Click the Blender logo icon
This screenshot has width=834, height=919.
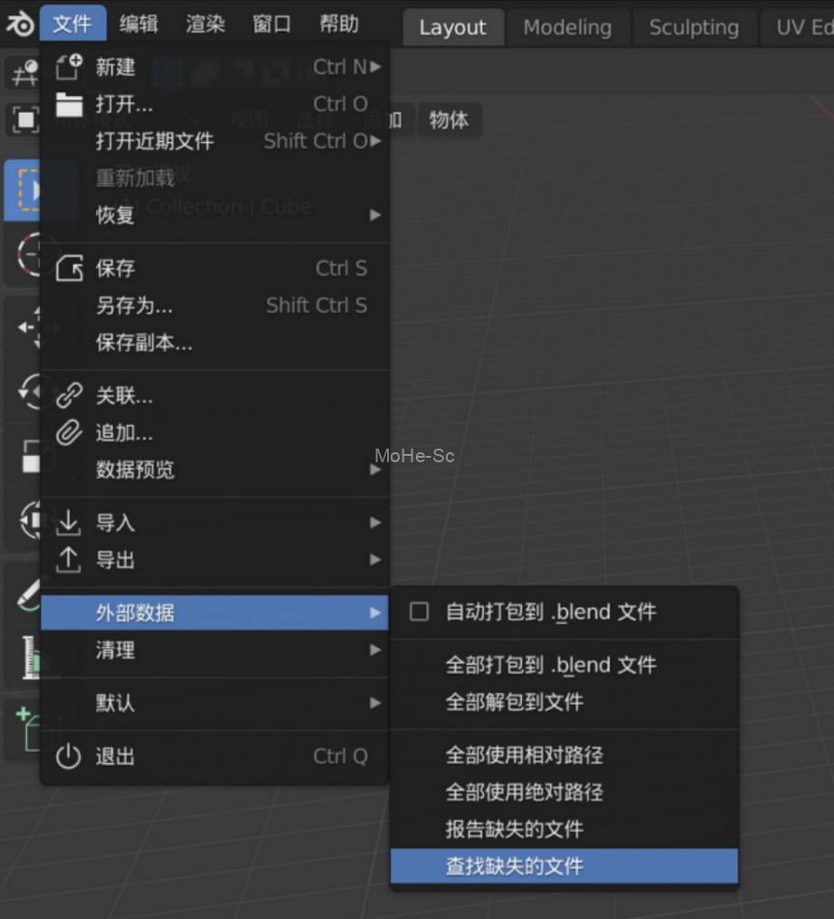point(19,24)
